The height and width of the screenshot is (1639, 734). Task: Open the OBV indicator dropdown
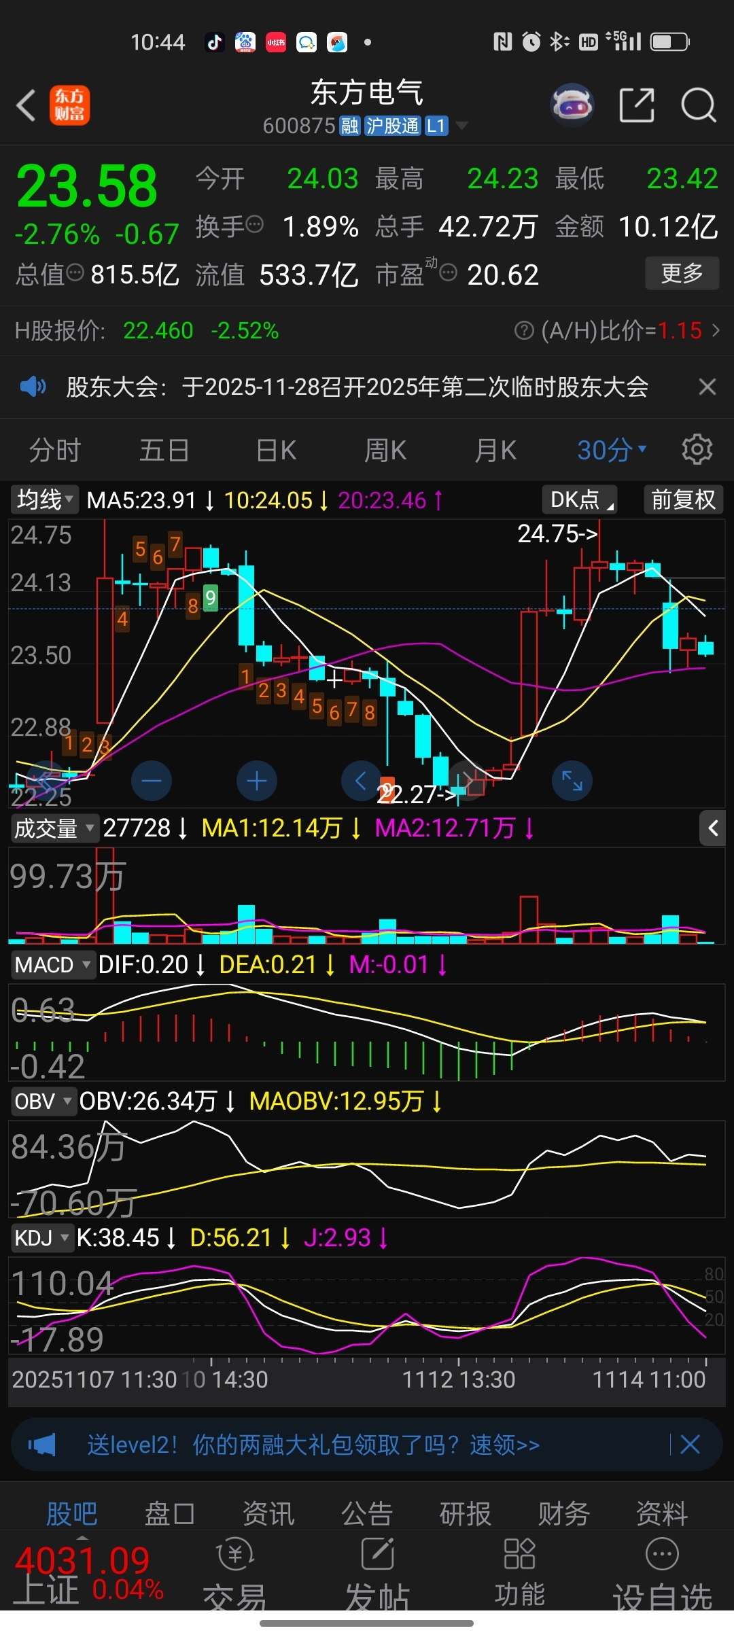(43, 1102)
